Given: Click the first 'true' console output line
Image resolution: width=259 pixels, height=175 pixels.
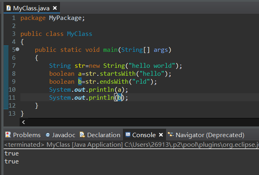Looking at the screenshot, I should (12, 153).
